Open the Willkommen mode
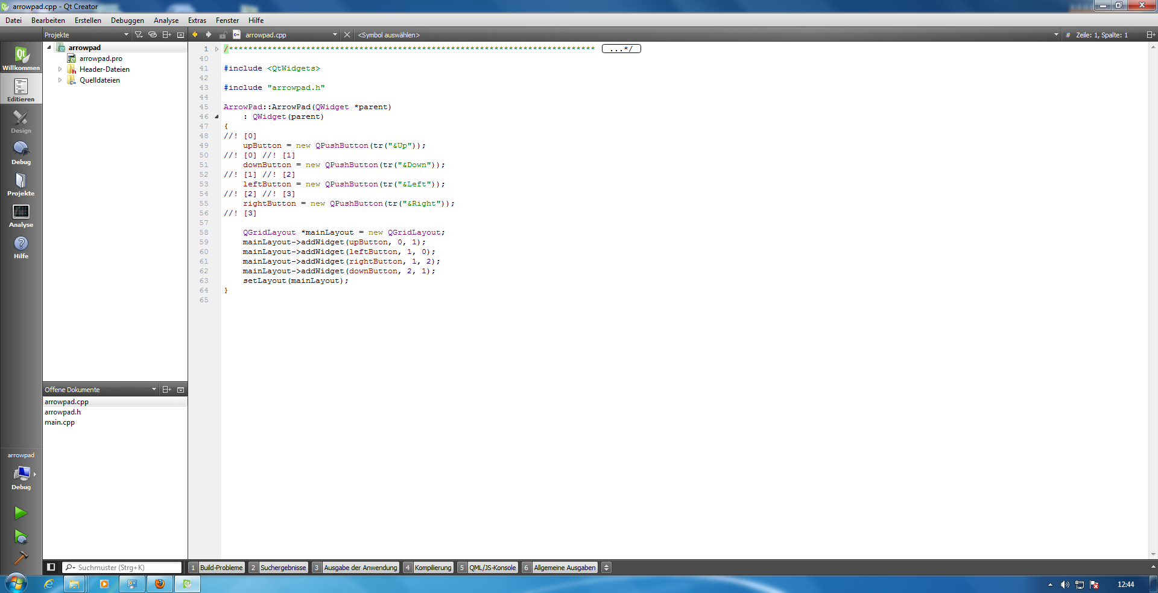This screenshot has height=593, width=1158. 21,59
